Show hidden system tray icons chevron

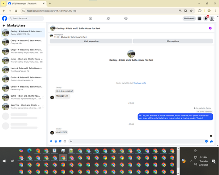coord(191,161)
